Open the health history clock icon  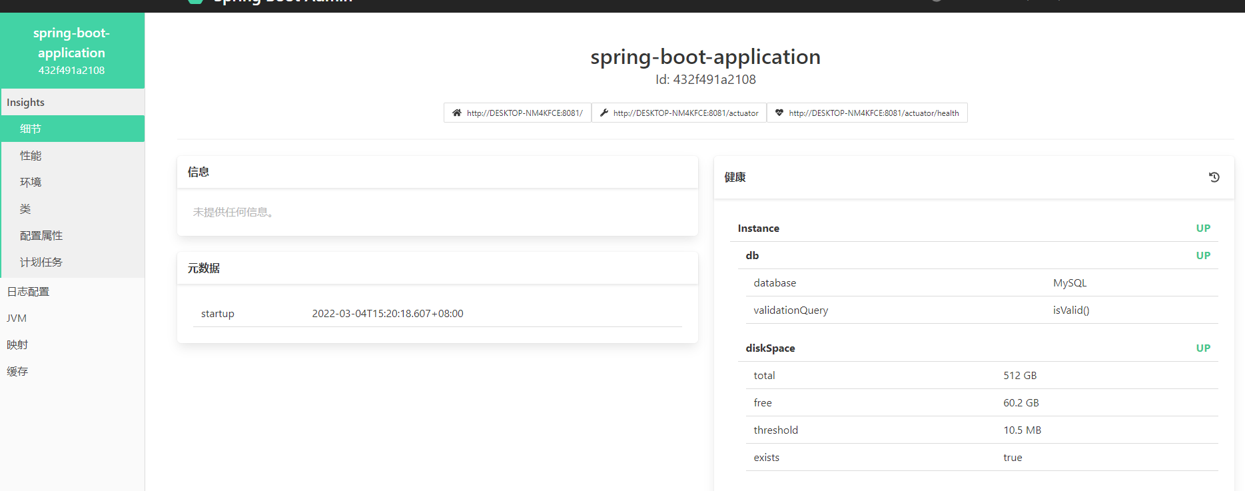coord(1214,177)
